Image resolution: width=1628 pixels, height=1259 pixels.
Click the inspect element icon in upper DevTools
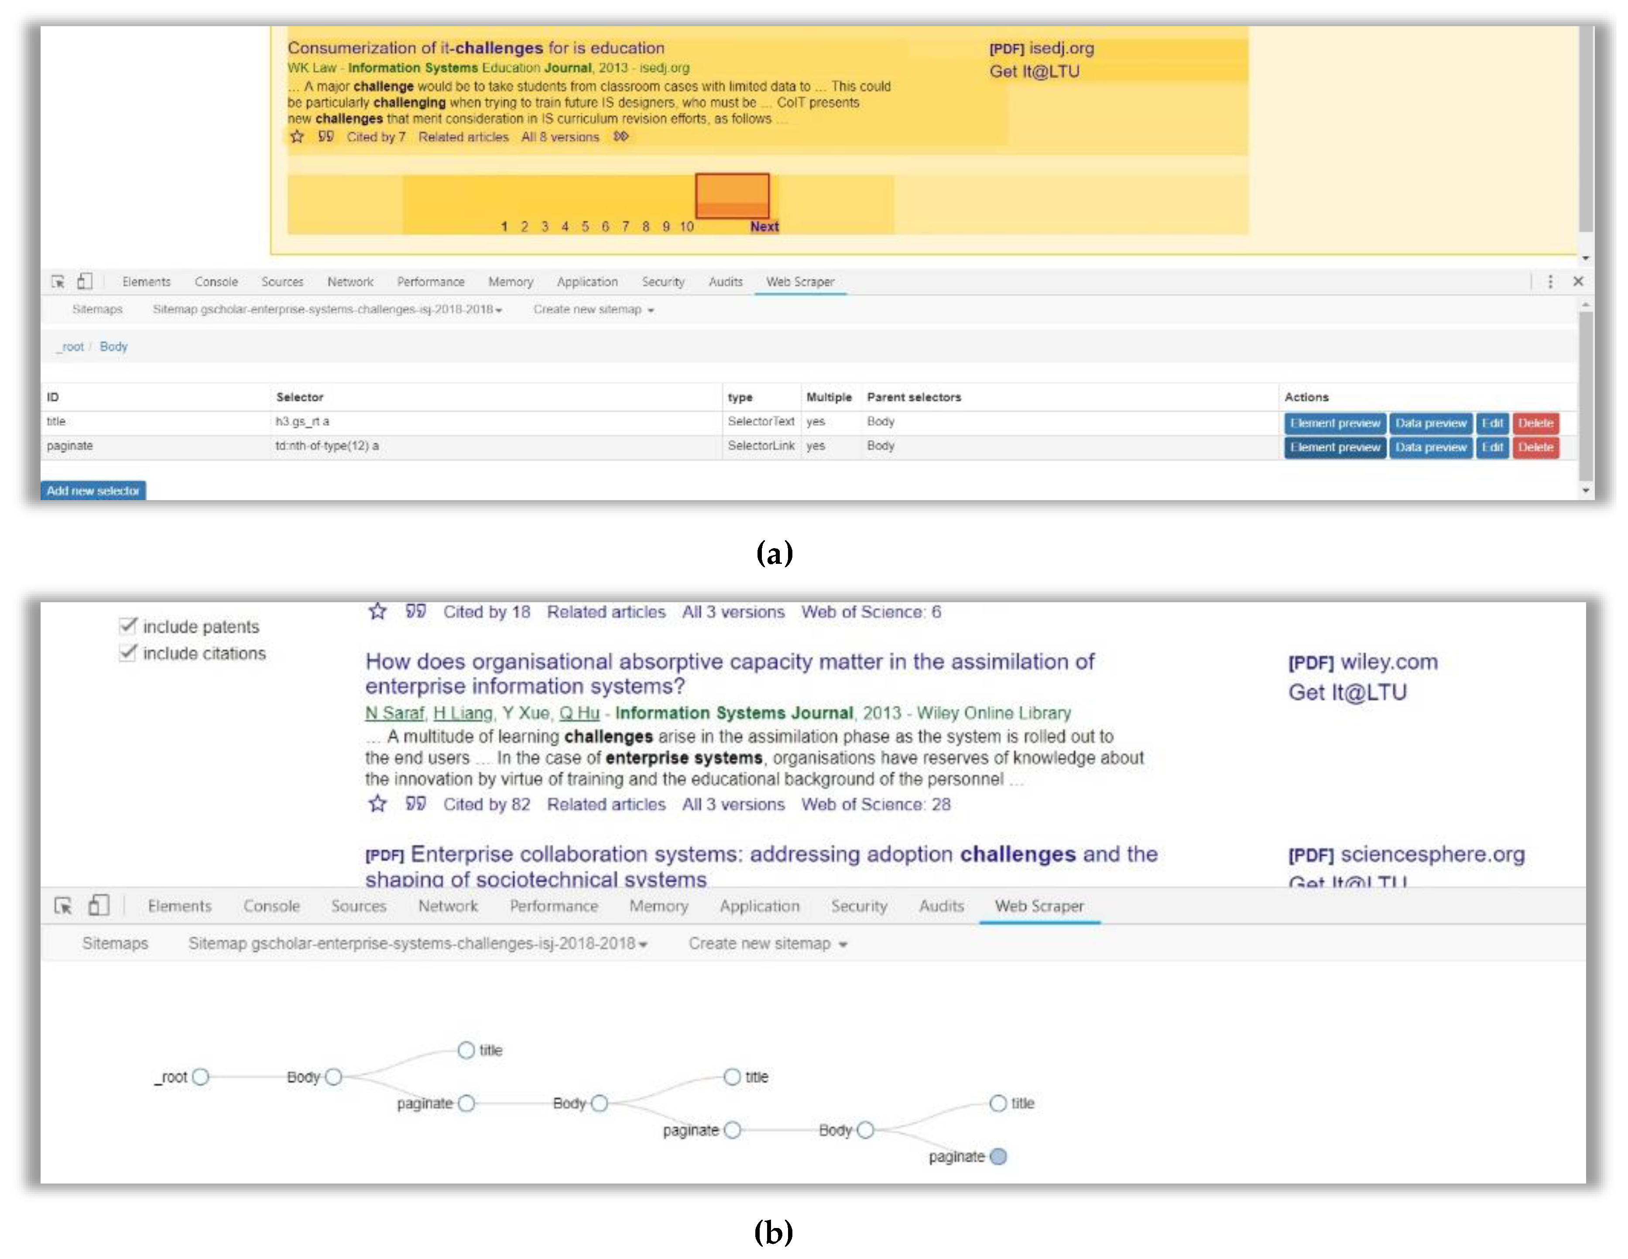pos(58,282)
